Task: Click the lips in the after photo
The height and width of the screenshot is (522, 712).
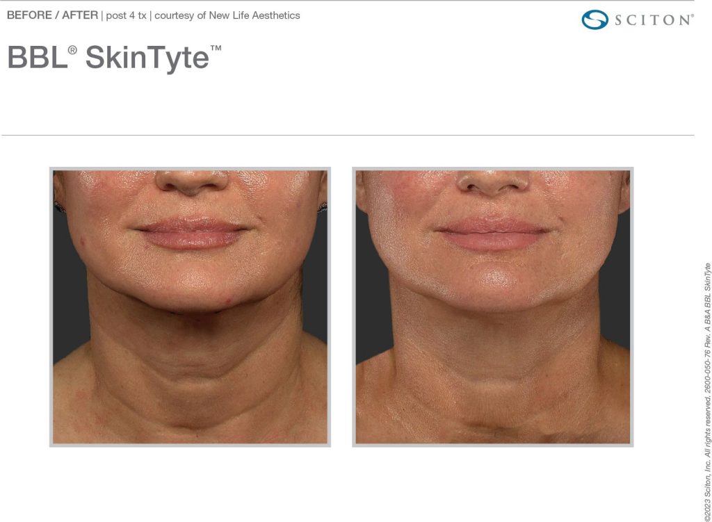Action: pos(493,234)
